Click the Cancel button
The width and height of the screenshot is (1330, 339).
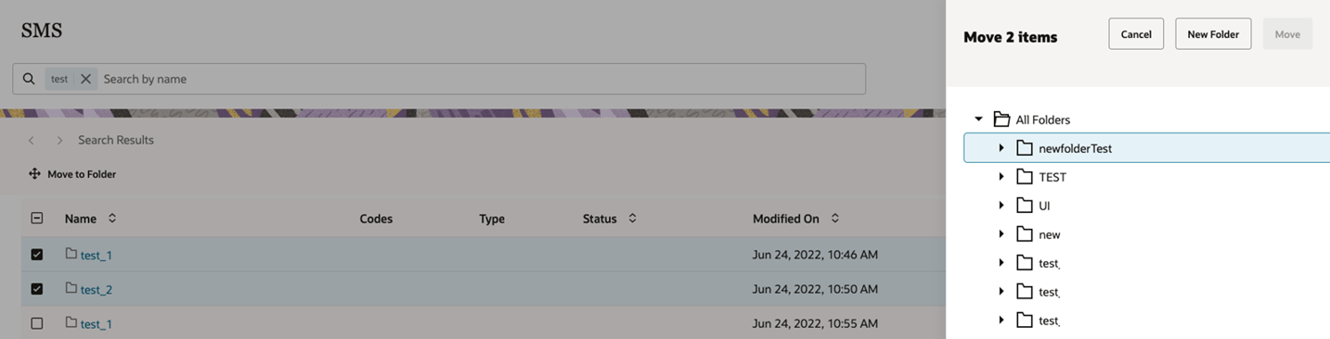[1136, 34]
